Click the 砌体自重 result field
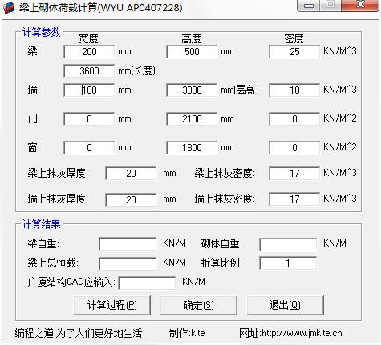This screenshot has height=345, width=381. 288,244
